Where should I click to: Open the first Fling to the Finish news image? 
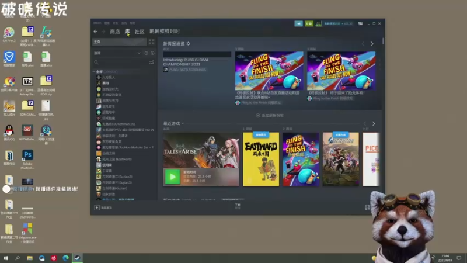tap(269, 71)
